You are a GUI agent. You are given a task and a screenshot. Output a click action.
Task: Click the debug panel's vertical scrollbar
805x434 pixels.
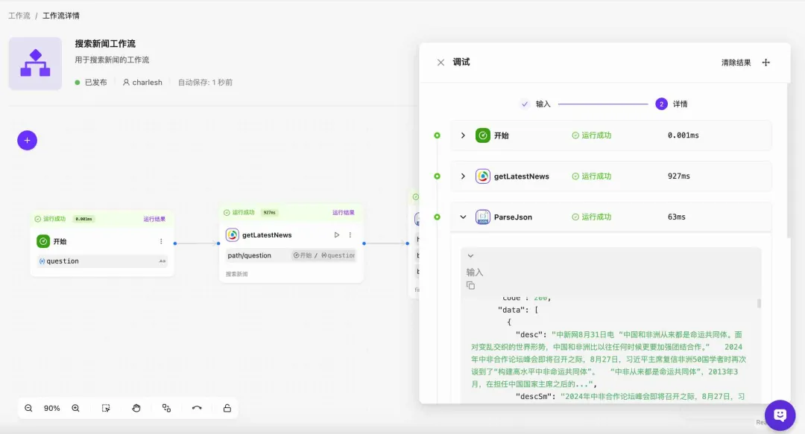[788, 159]
